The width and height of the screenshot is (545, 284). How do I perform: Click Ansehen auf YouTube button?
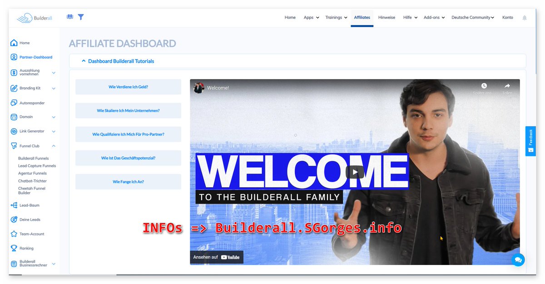click(x=217, y=257)
